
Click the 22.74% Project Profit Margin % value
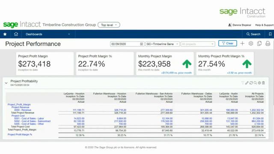(x=91, y=64)
